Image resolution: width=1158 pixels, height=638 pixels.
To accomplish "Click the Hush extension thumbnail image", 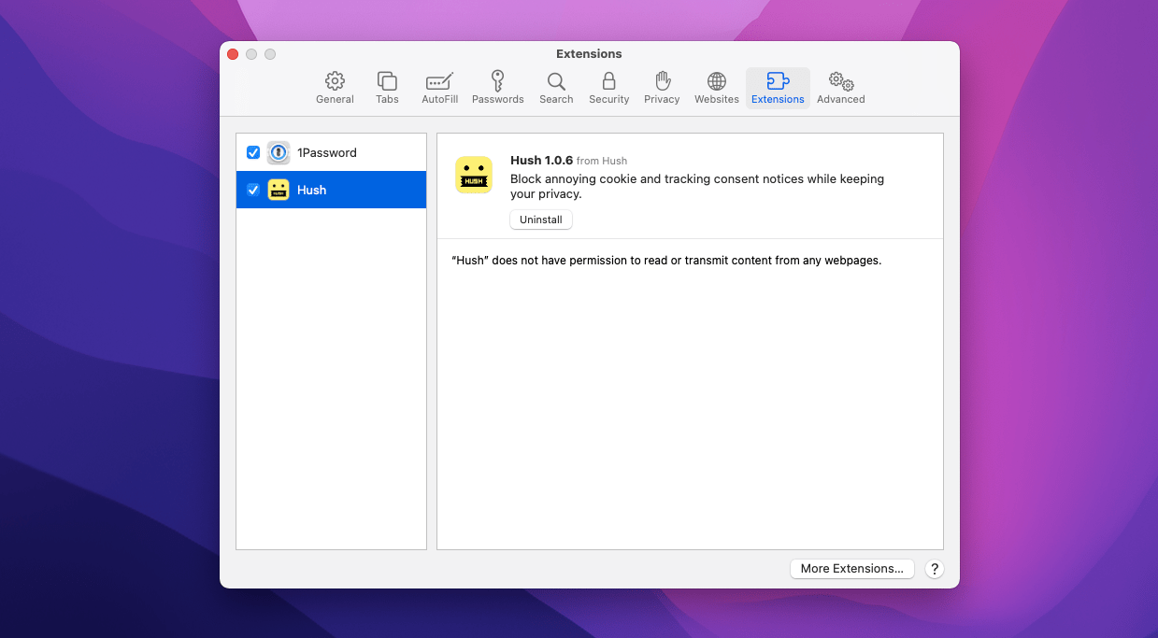I will pos(474,175).
